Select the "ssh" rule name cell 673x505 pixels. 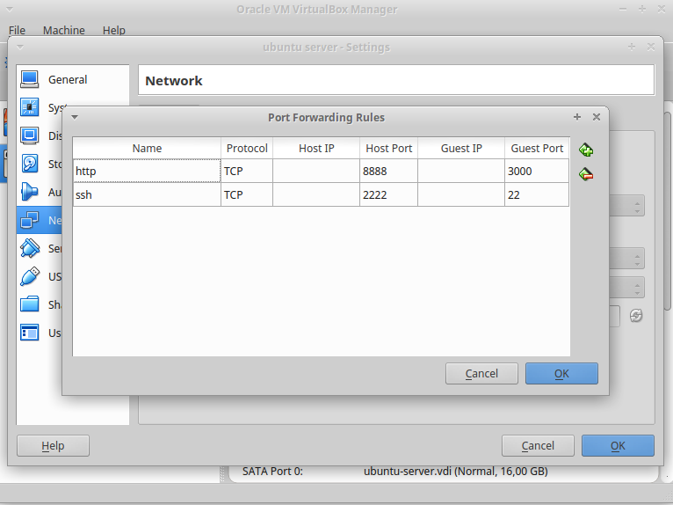tap(147, 194)
